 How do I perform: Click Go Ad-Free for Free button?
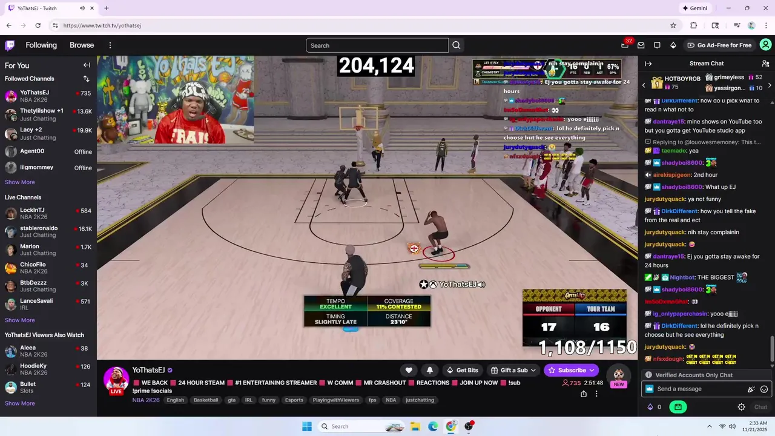719,45
